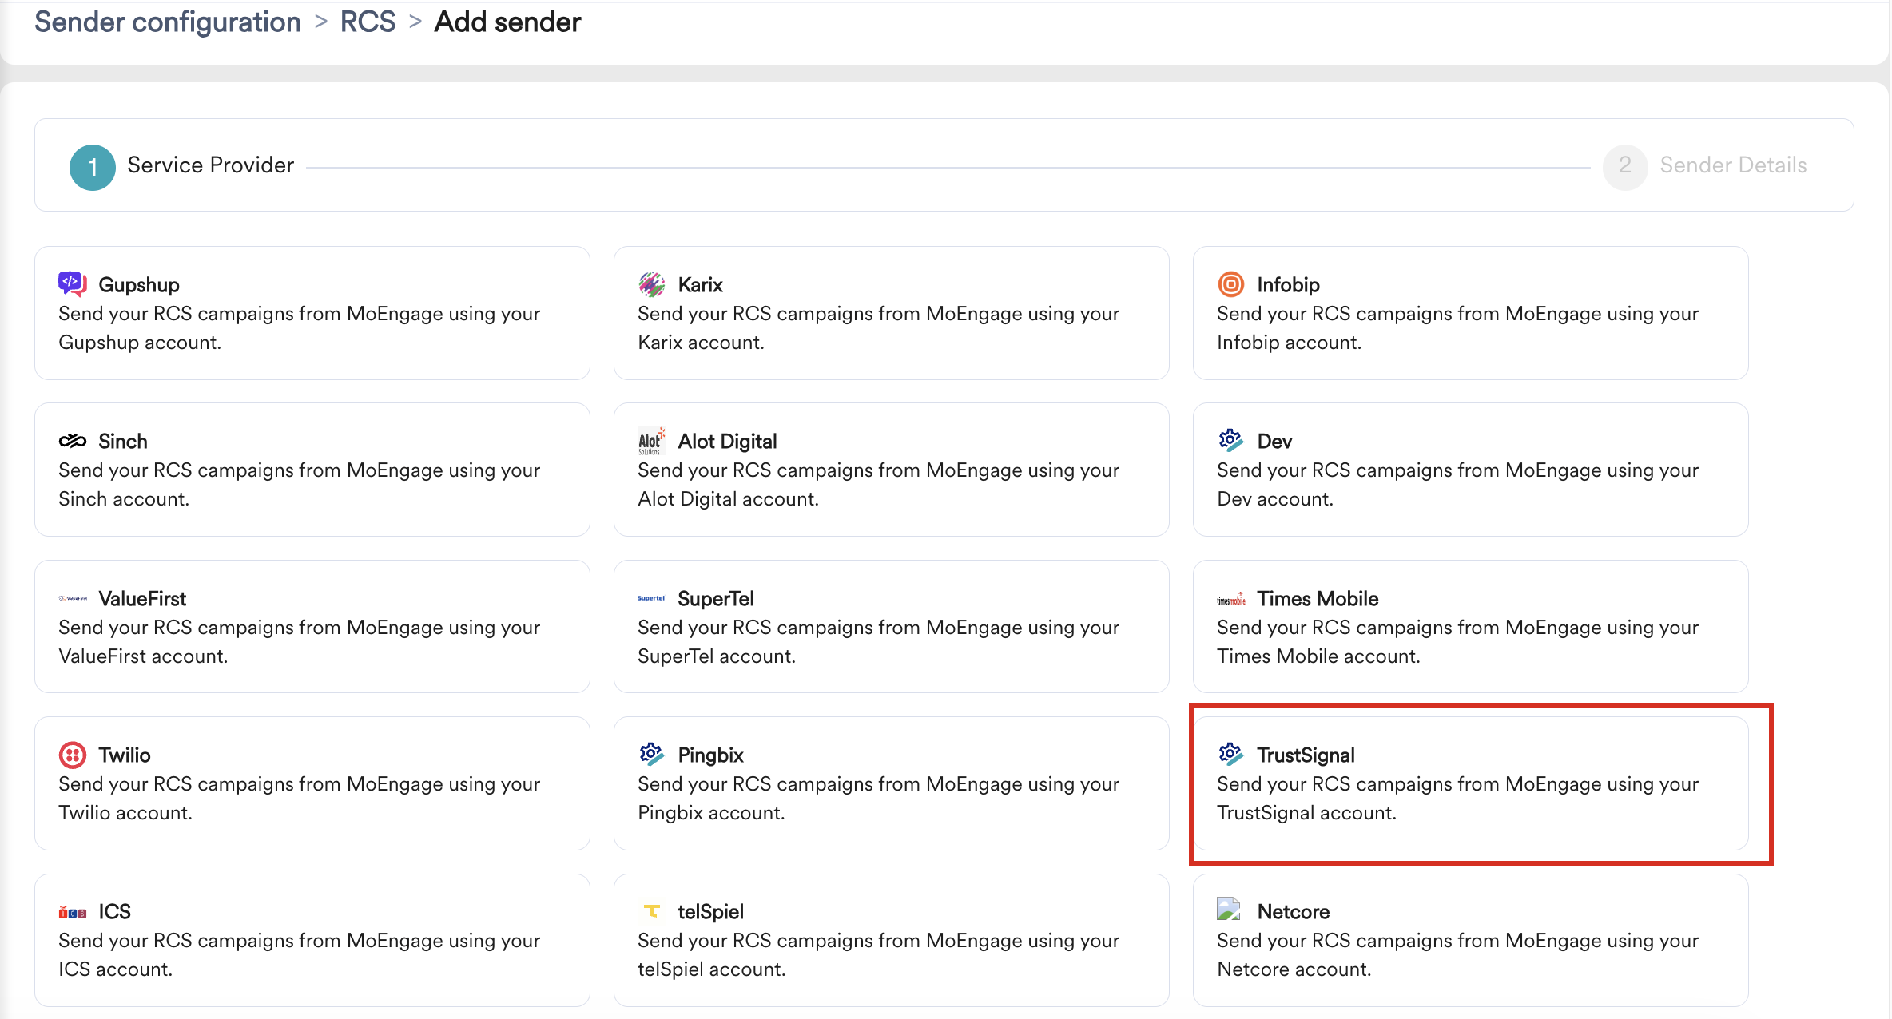Click the ICS logo icon
The image size is (1892, 1019).
(x=73, y=912)
